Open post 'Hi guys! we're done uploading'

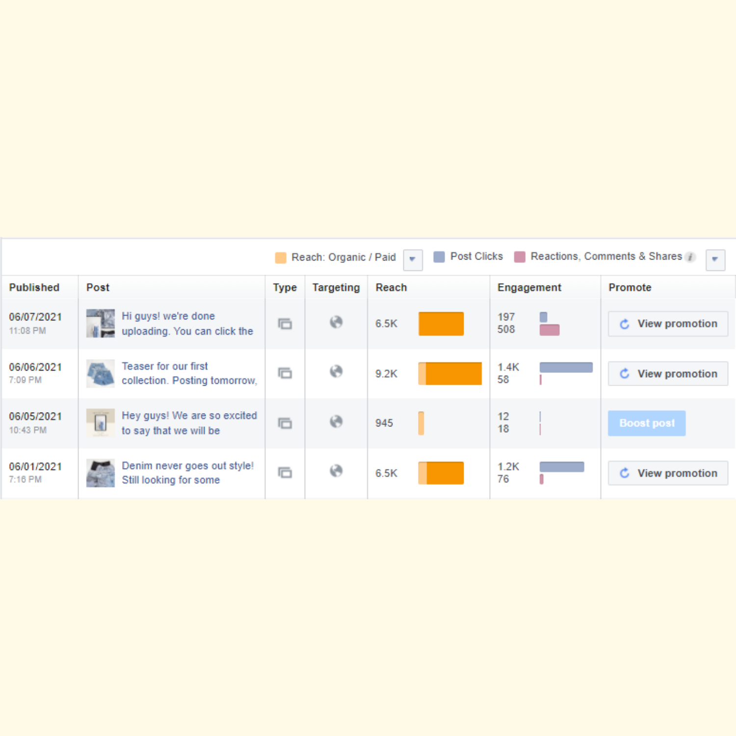[x=187, y=324]
